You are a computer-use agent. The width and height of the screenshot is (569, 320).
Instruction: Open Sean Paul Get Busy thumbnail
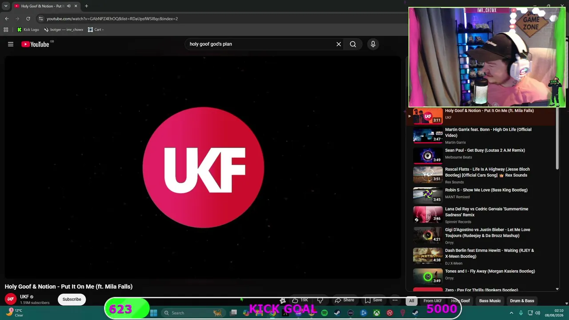[x=428, y=156]
